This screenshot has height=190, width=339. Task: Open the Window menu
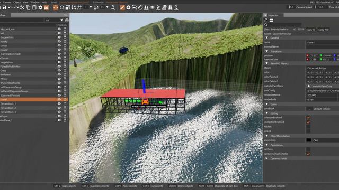point(35,2)
